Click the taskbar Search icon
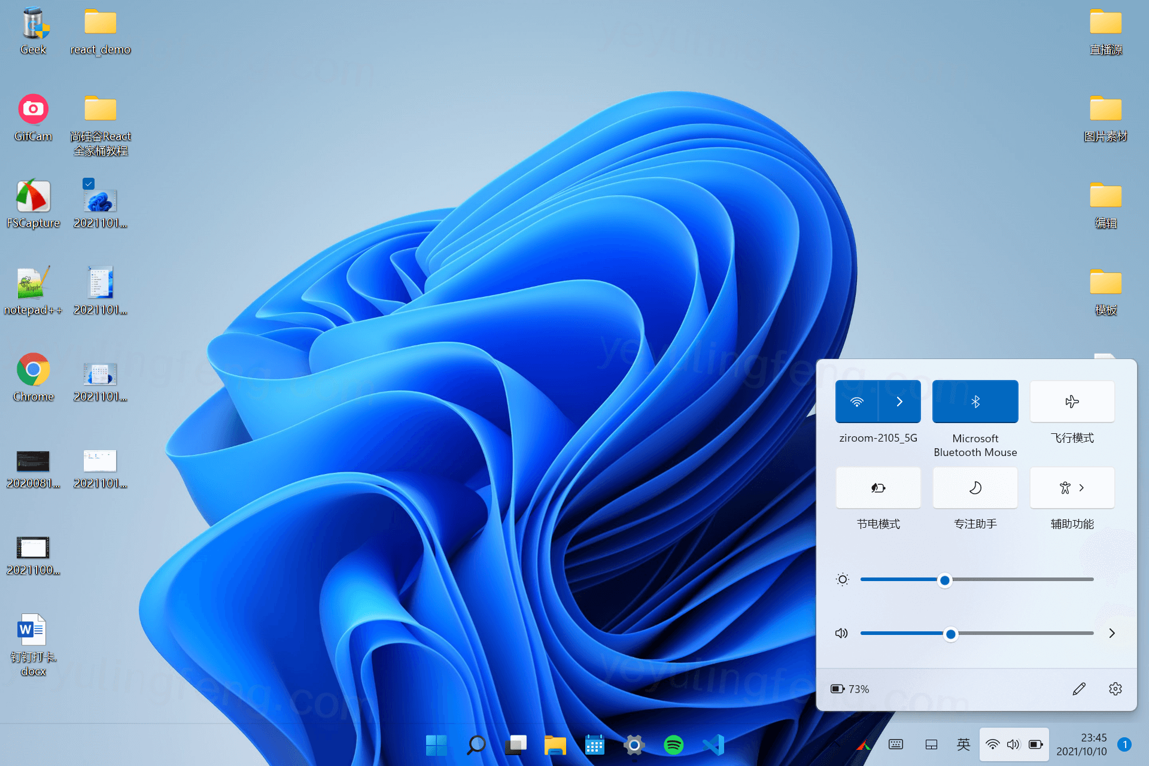The image size is (1149, 766). (476, 745)
